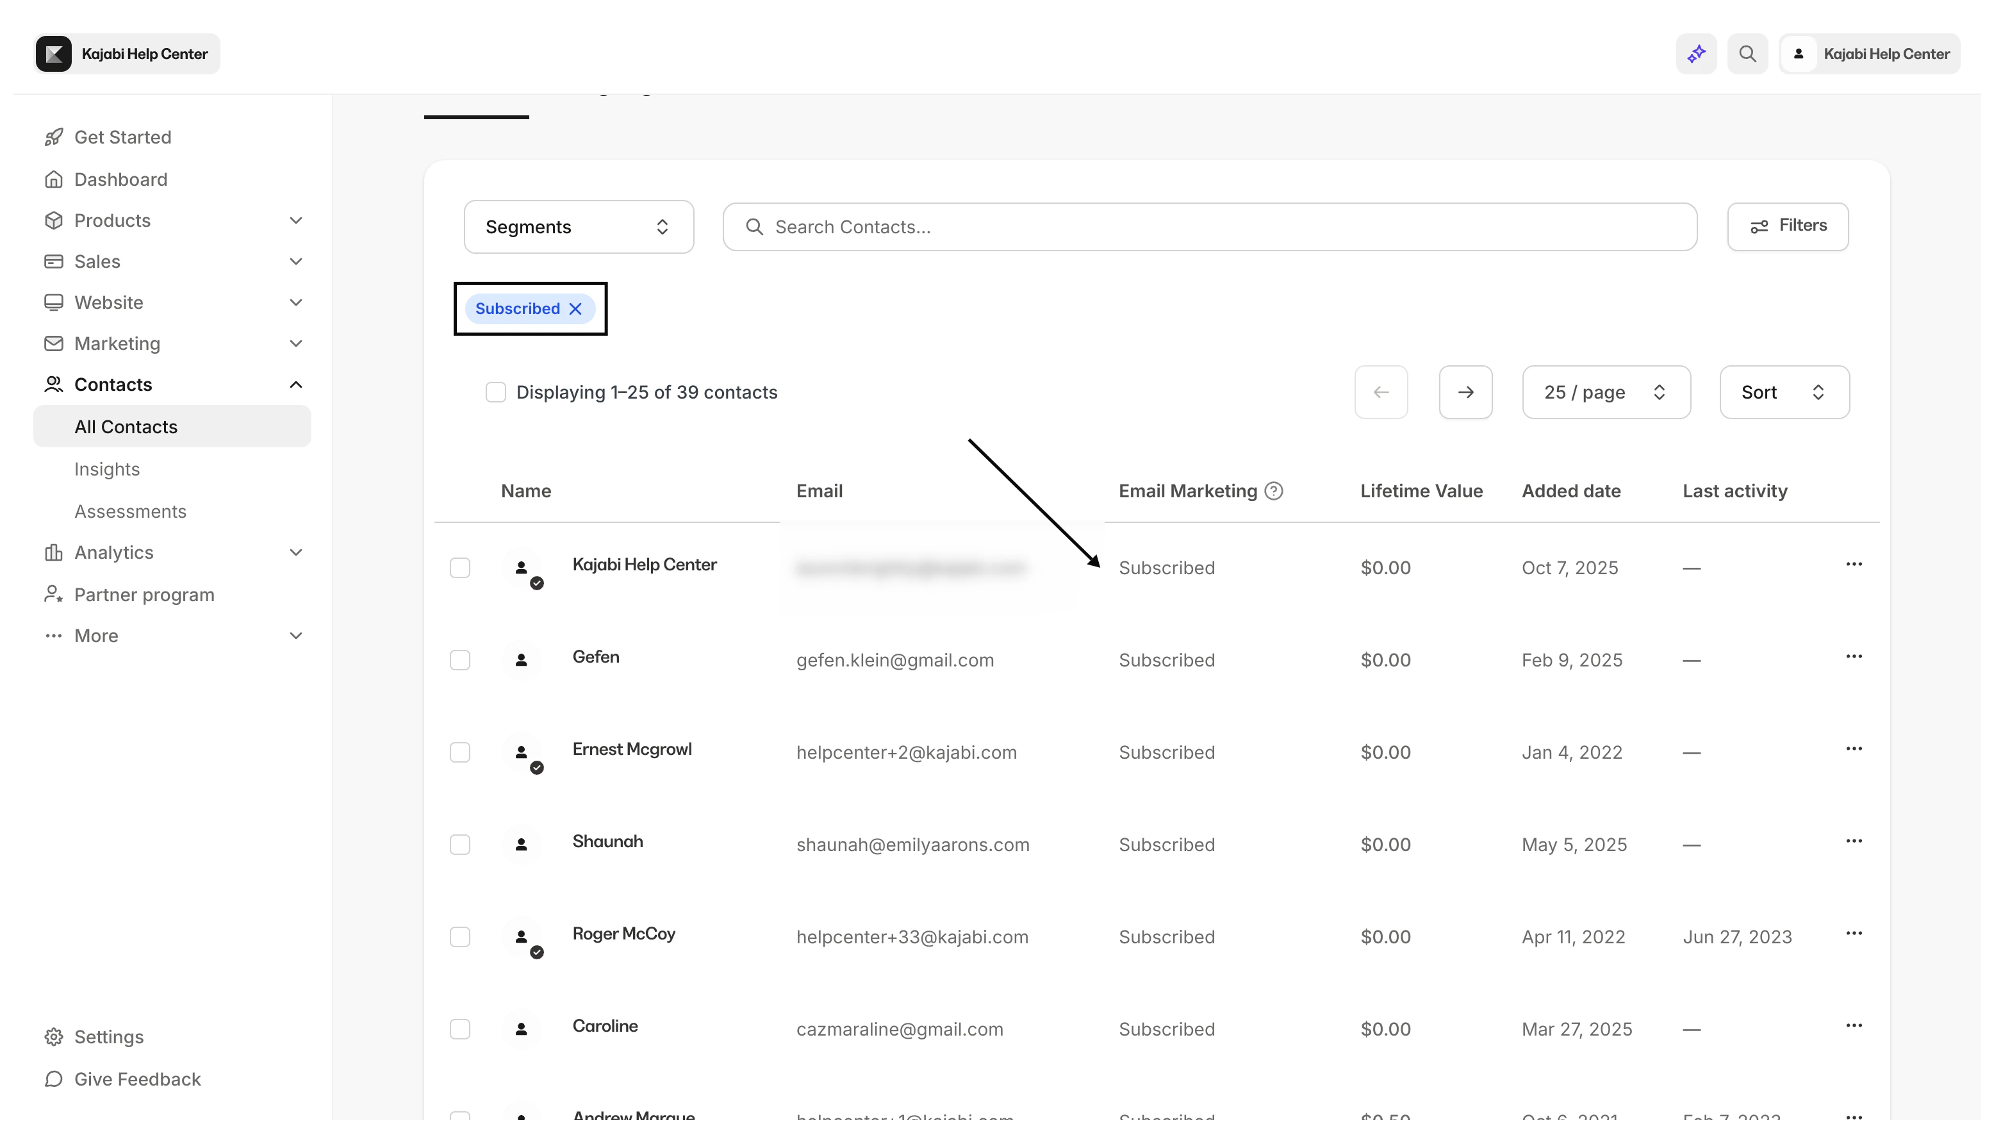Click the AI sparkle assistant icon
This screenshot has height=1133, width=1994.
tap(1696, 54)
